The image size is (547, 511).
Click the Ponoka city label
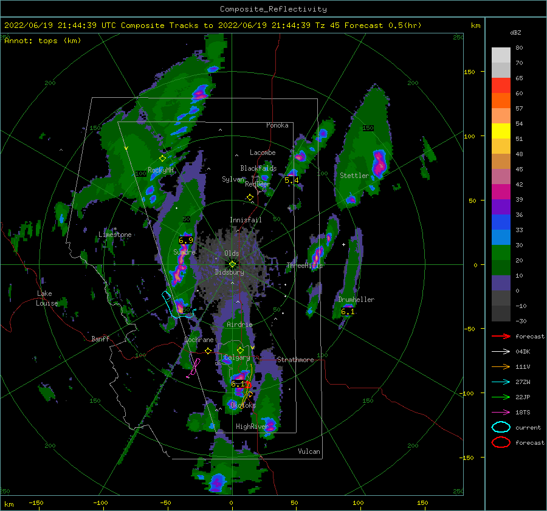[x=277, y=125]
